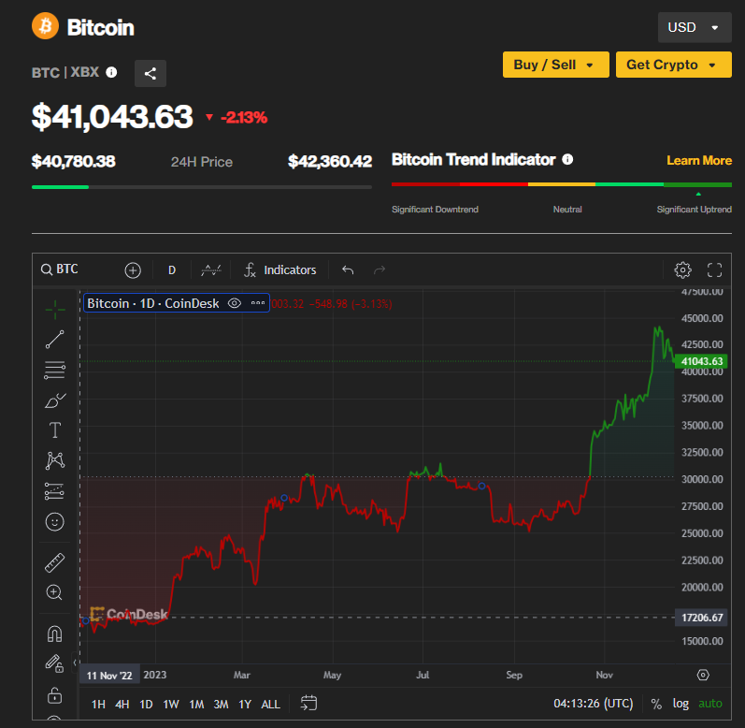Select the 1Y time range

(245, 705)
